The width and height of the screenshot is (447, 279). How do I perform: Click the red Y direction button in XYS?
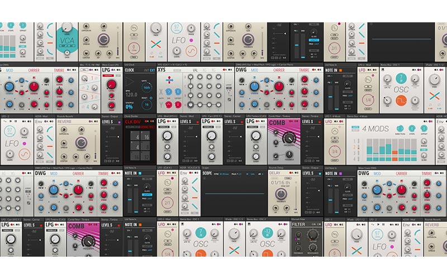[169, 104]
